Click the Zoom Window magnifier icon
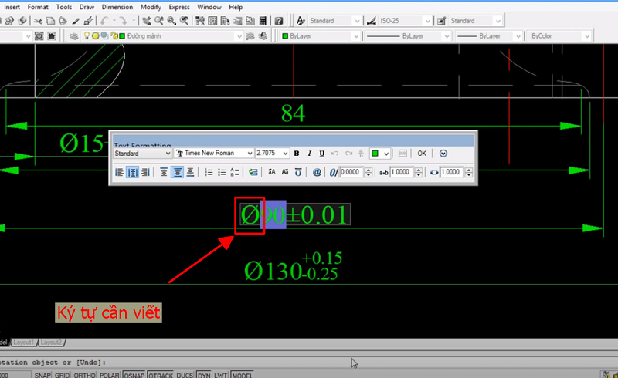Viewport: 618px width, 378px height. [171, 21]
